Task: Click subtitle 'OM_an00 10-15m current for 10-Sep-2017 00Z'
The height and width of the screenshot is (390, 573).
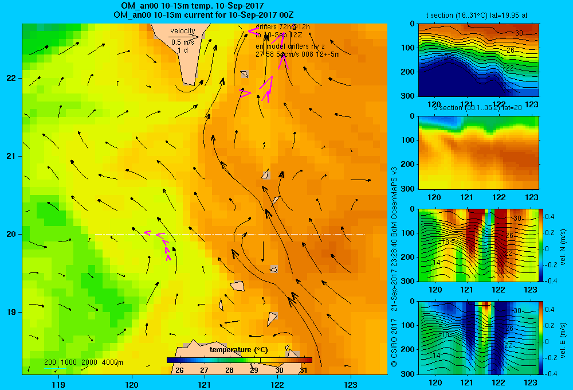Action: [203, 15]
